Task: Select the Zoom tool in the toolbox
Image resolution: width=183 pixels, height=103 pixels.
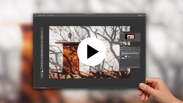Action: pyautogui.click(x=42, y=67)
